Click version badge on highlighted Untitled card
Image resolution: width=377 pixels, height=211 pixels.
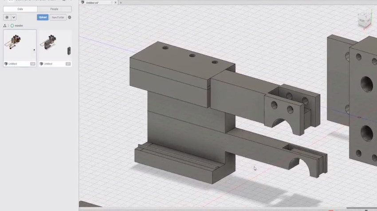33,64
